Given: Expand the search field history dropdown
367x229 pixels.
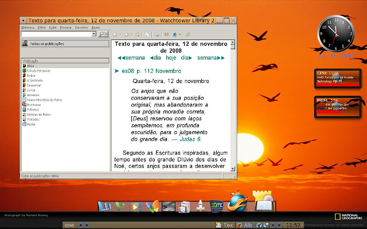Looking at the screenshot, I should pos(94,34).
